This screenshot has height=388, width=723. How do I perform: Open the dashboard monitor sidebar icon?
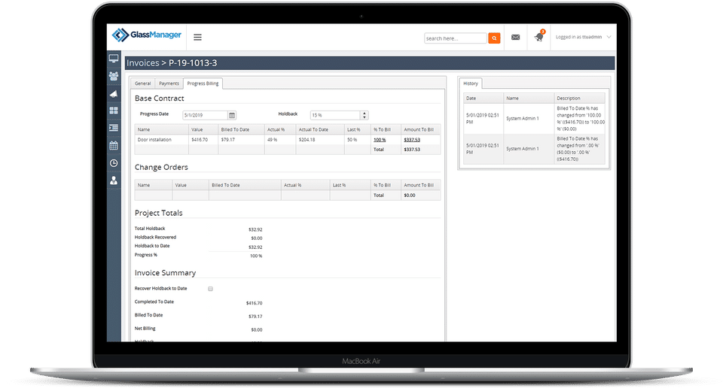tap(114, 59)
